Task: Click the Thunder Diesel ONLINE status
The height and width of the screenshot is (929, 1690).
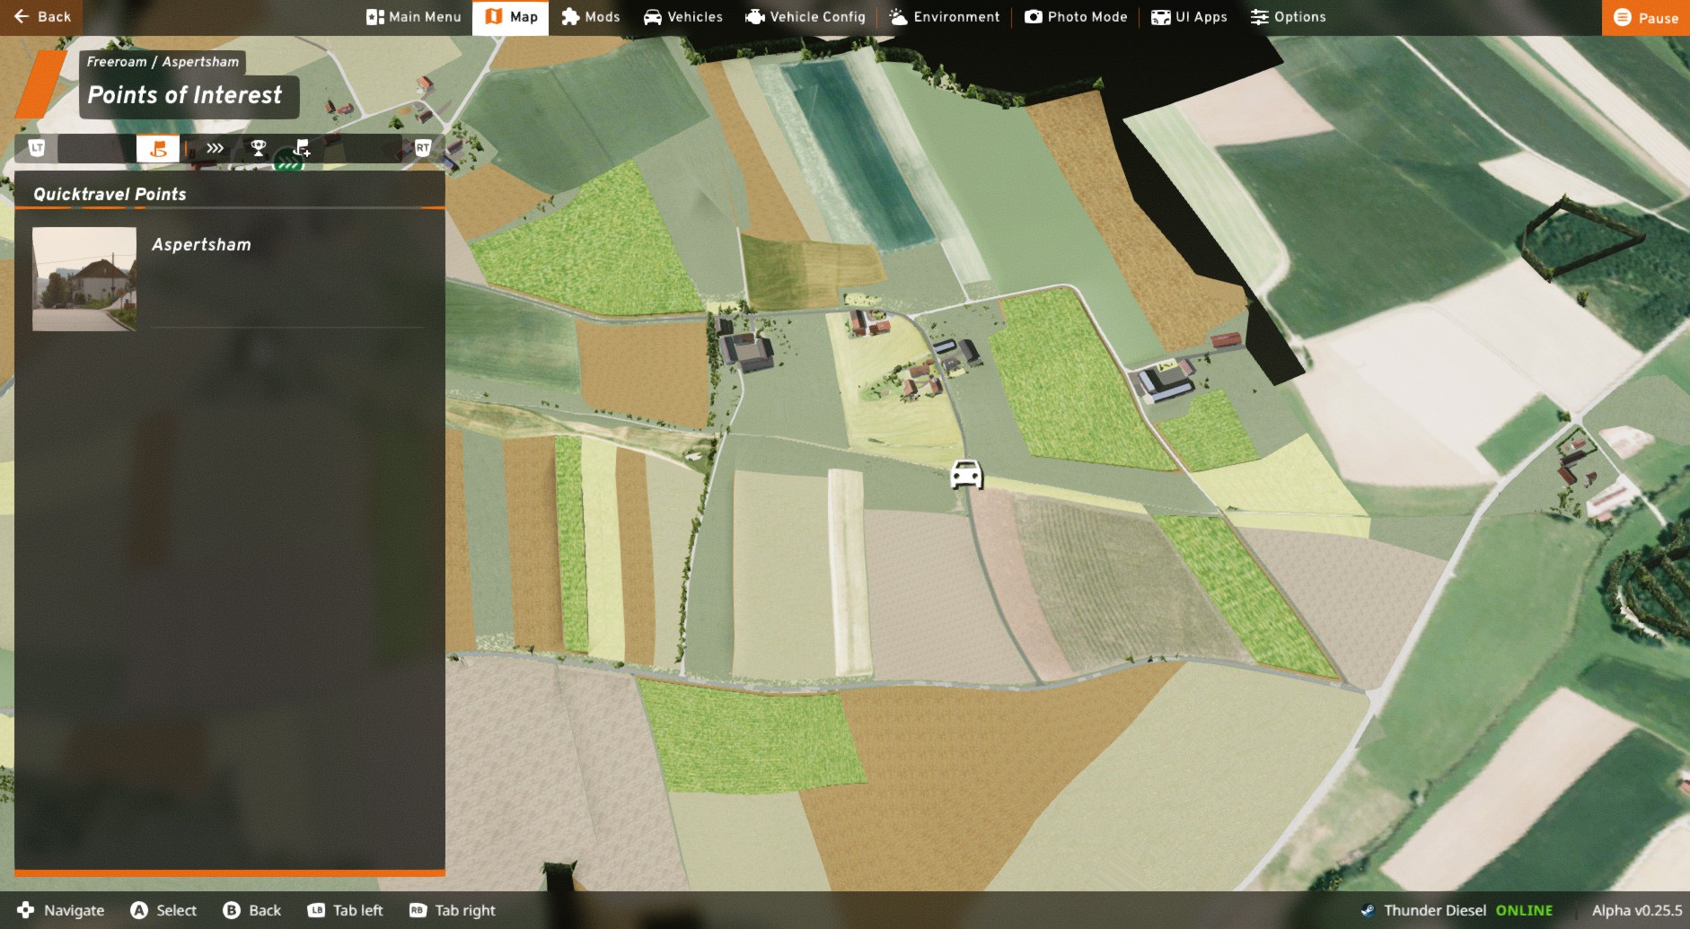Action: 1468,910
